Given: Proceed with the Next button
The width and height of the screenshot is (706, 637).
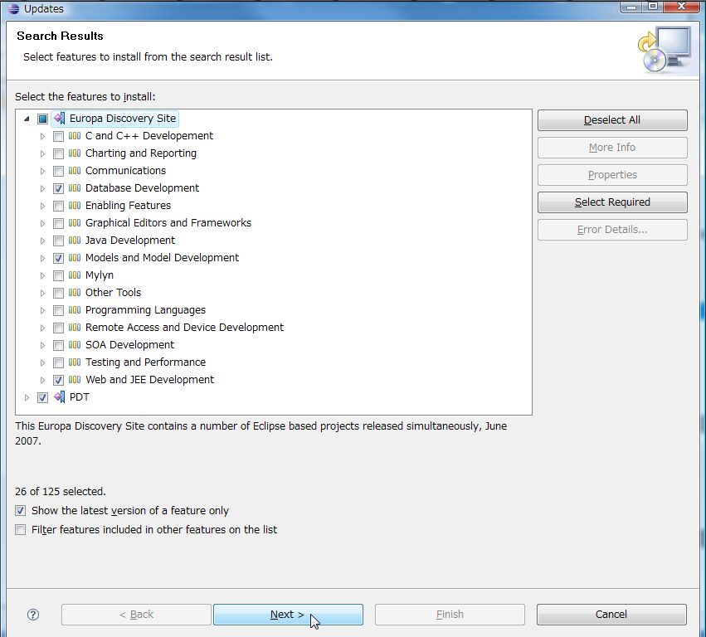Looking at the screenshot, I should click(x=288, y=615).
